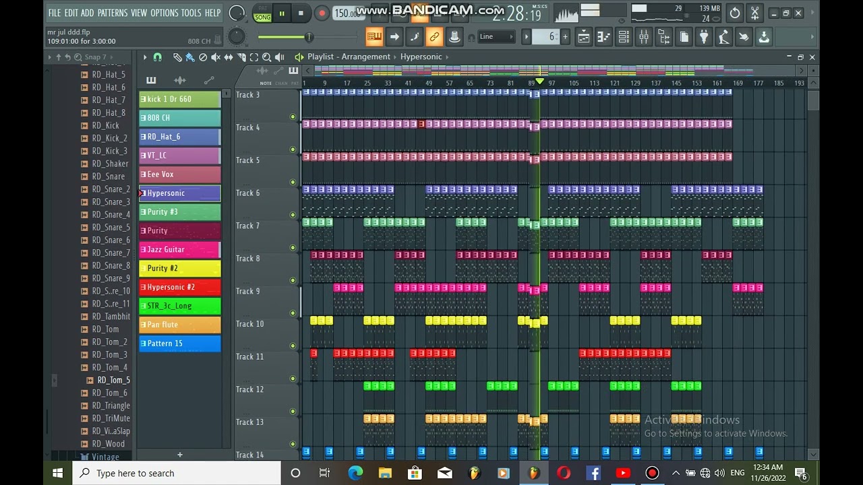This screenshot has width=863, height=485.
Task: Open the Windows Start menu
Action: 57,473
